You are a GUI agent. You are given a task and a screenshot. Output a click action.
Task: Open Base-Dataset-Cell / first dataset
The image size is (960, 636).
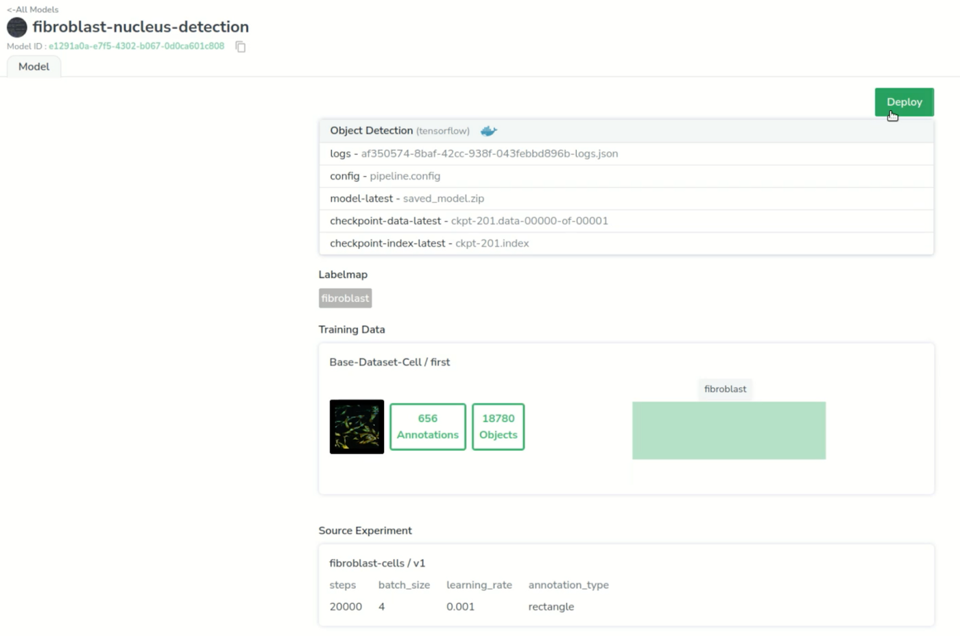tap(389, 362)
